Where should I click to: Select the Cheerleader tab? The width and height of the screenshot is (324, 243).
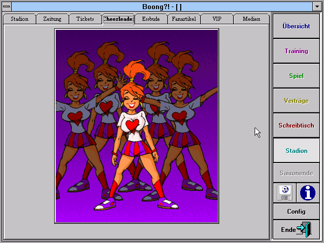[118, 19]
